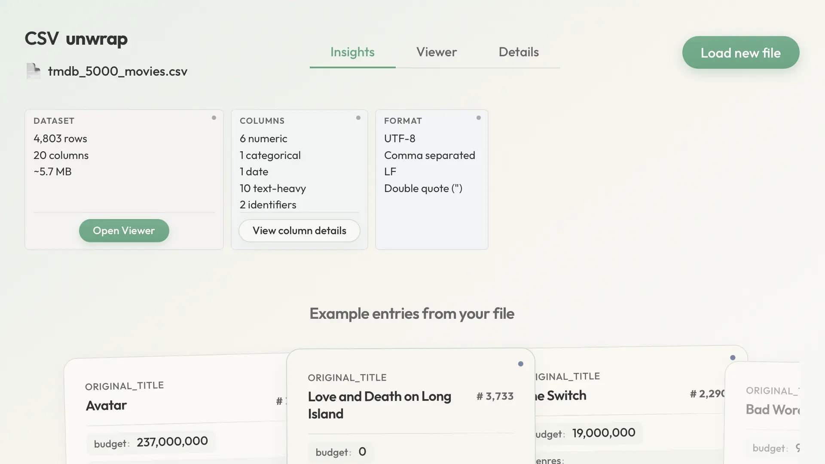Click the dot indicator on Dataset card
Image resolution: width=825 pixels, height=464 pixels.
pyautogui.click(x=214, y=118)
